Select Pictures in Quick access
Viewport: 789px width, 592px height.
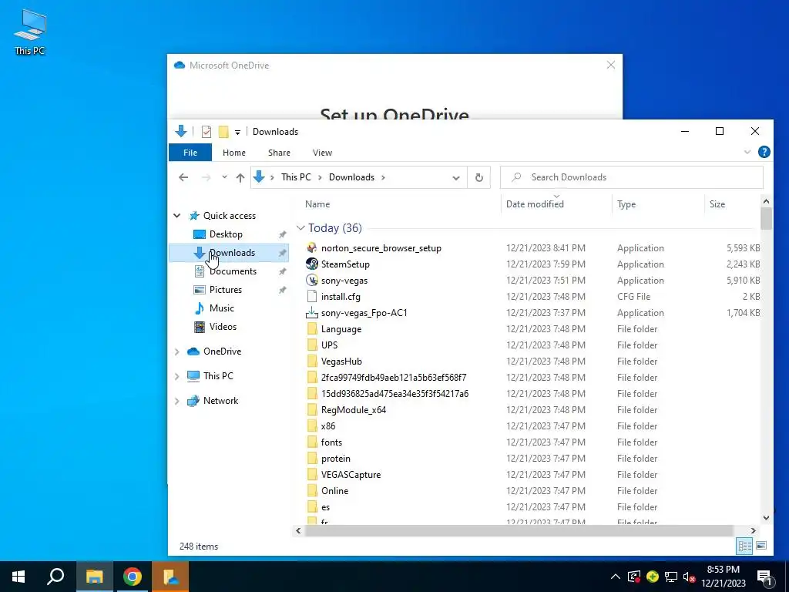(226, 290)
